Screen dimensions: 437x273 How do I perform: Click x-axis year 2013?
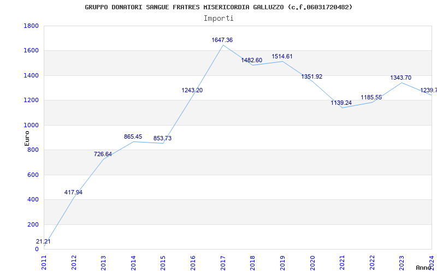tap(104, 263)
